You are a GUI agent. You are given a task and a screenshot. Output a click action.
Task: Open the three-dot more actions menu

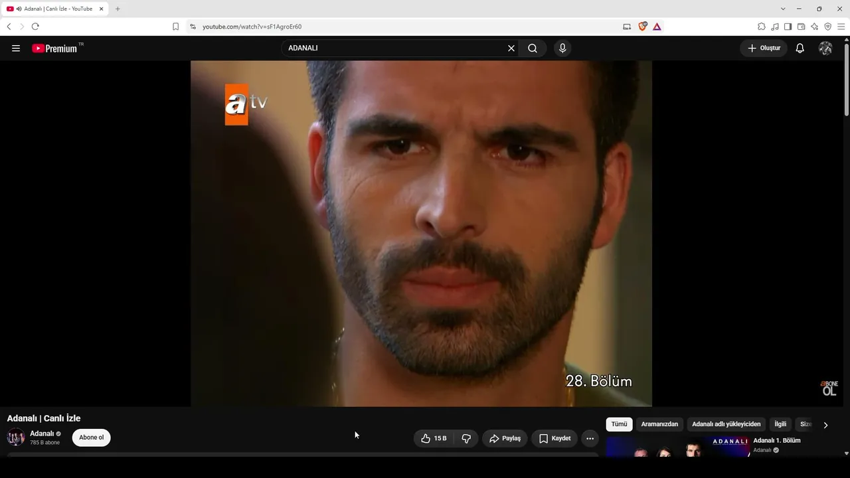[x=590, y=438]
